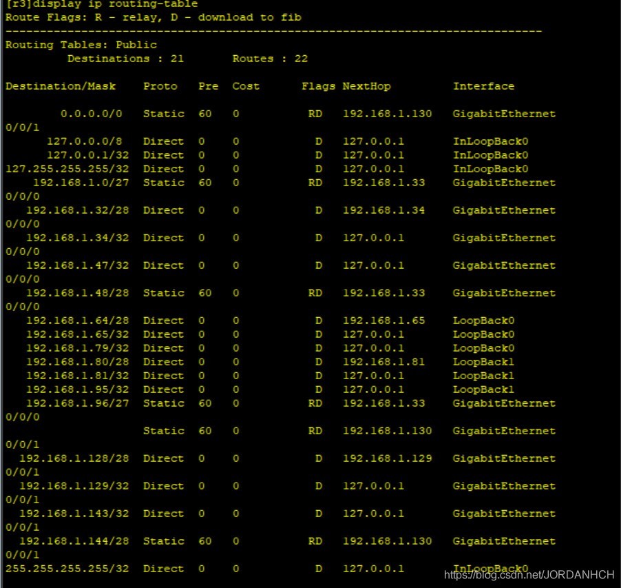Click next hop 192.168.1.81
The width and height of the screenshot is (621, 588).
click(383, 362)
